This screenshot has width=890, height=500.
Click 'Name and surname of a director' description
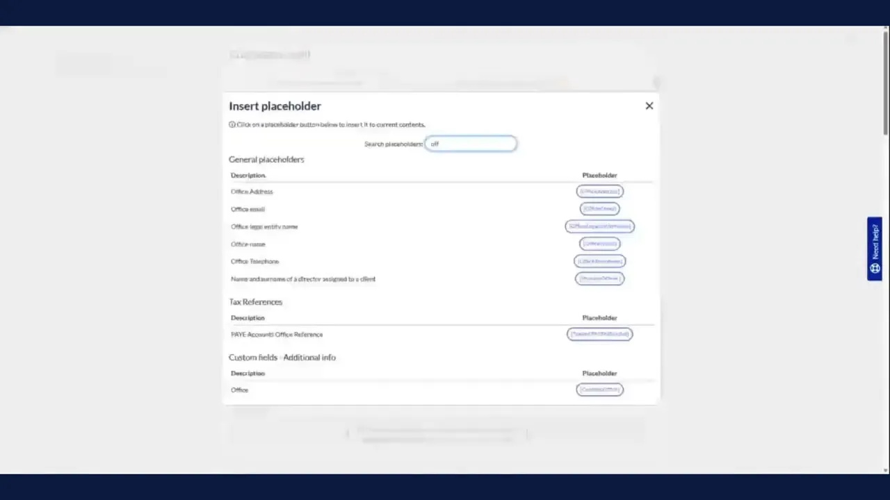[303, 278]
